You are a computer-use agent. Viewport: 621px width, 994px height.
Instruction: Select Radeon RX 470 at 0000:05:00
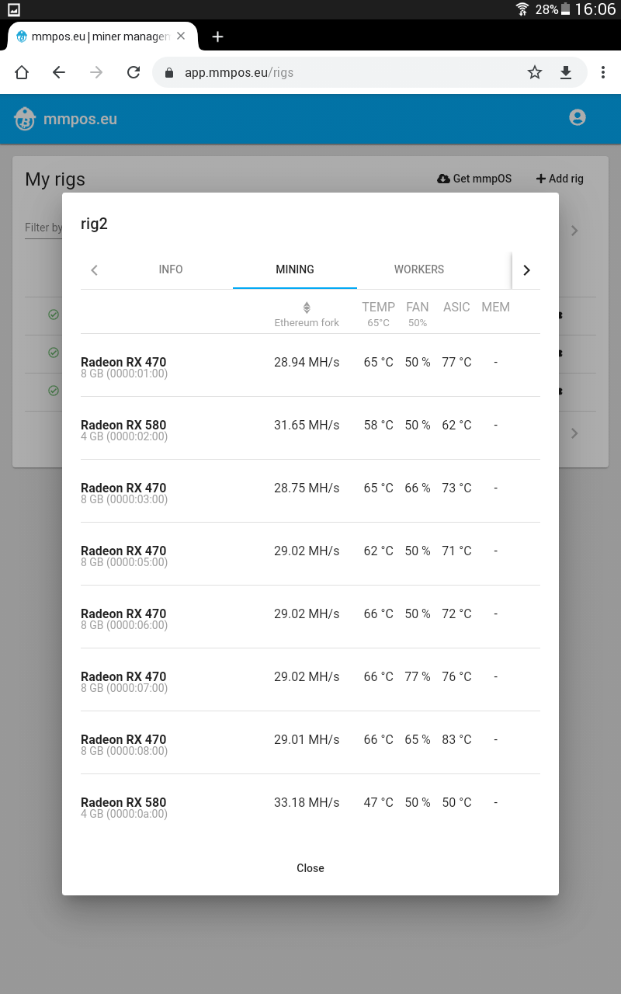(x=310, y=554)
